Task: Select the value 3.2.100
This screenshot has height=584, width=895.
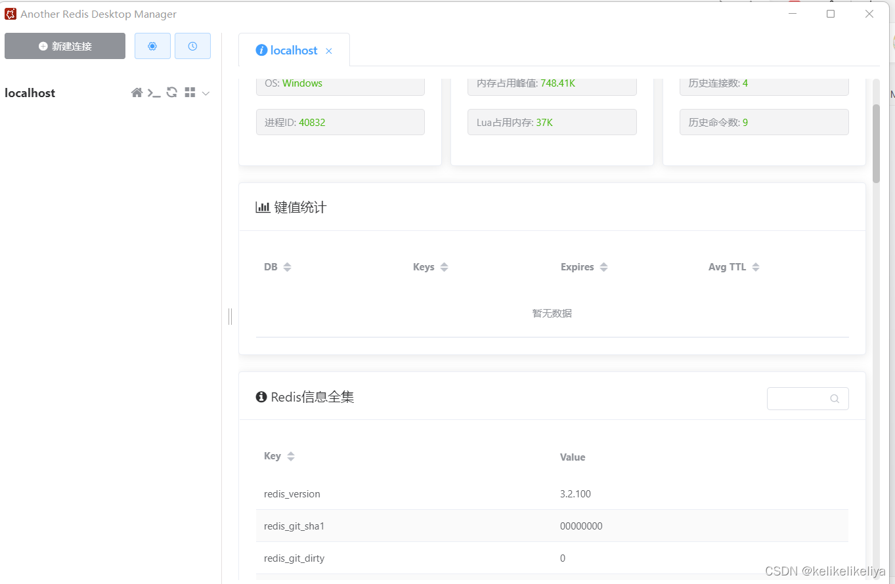Action: [x=575, y=493]
